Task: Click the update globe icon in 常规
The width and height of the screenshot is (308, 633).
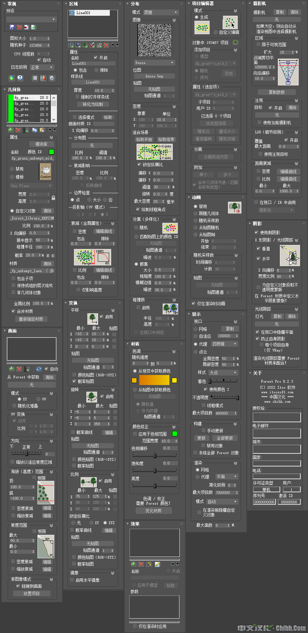Action: [x=12, y=78]
